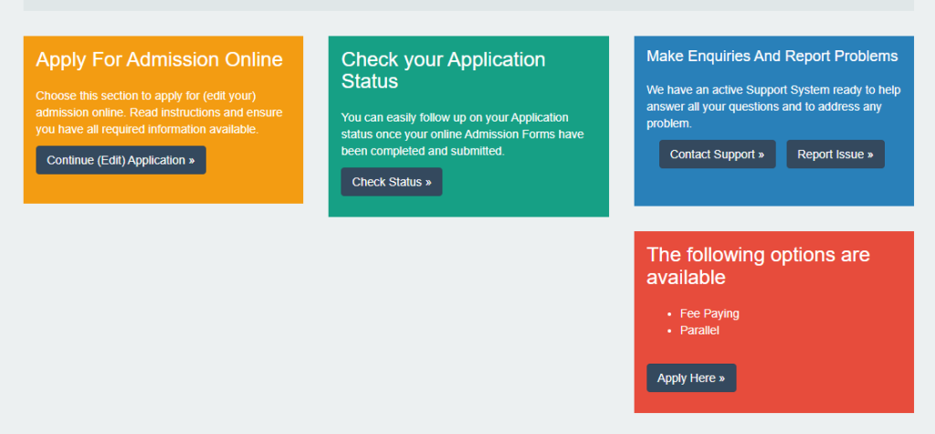The width and height of the screenshot is (935, 434).
Task: Click the gray bar at the page top
Action: [467, 5]
